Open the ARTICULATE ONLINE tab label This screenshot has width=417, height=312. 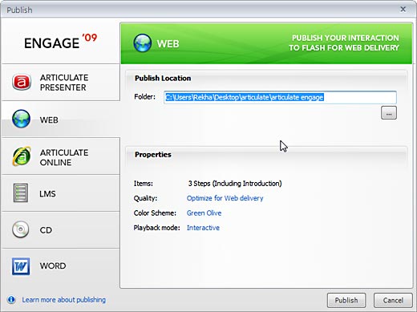pos(64,157)
